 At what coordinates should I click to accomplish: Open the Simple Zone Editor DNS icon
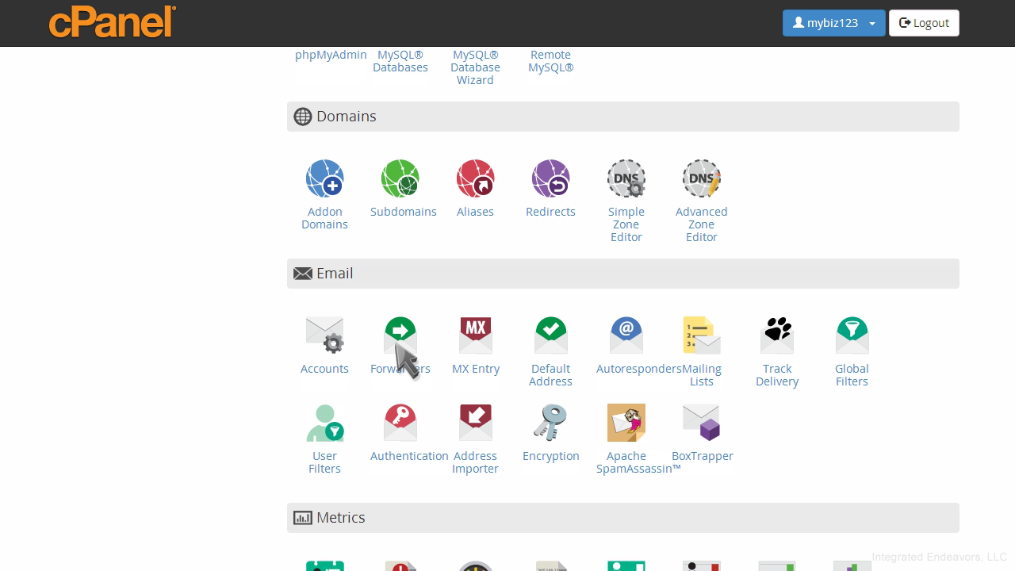click(x=626, y=178)
